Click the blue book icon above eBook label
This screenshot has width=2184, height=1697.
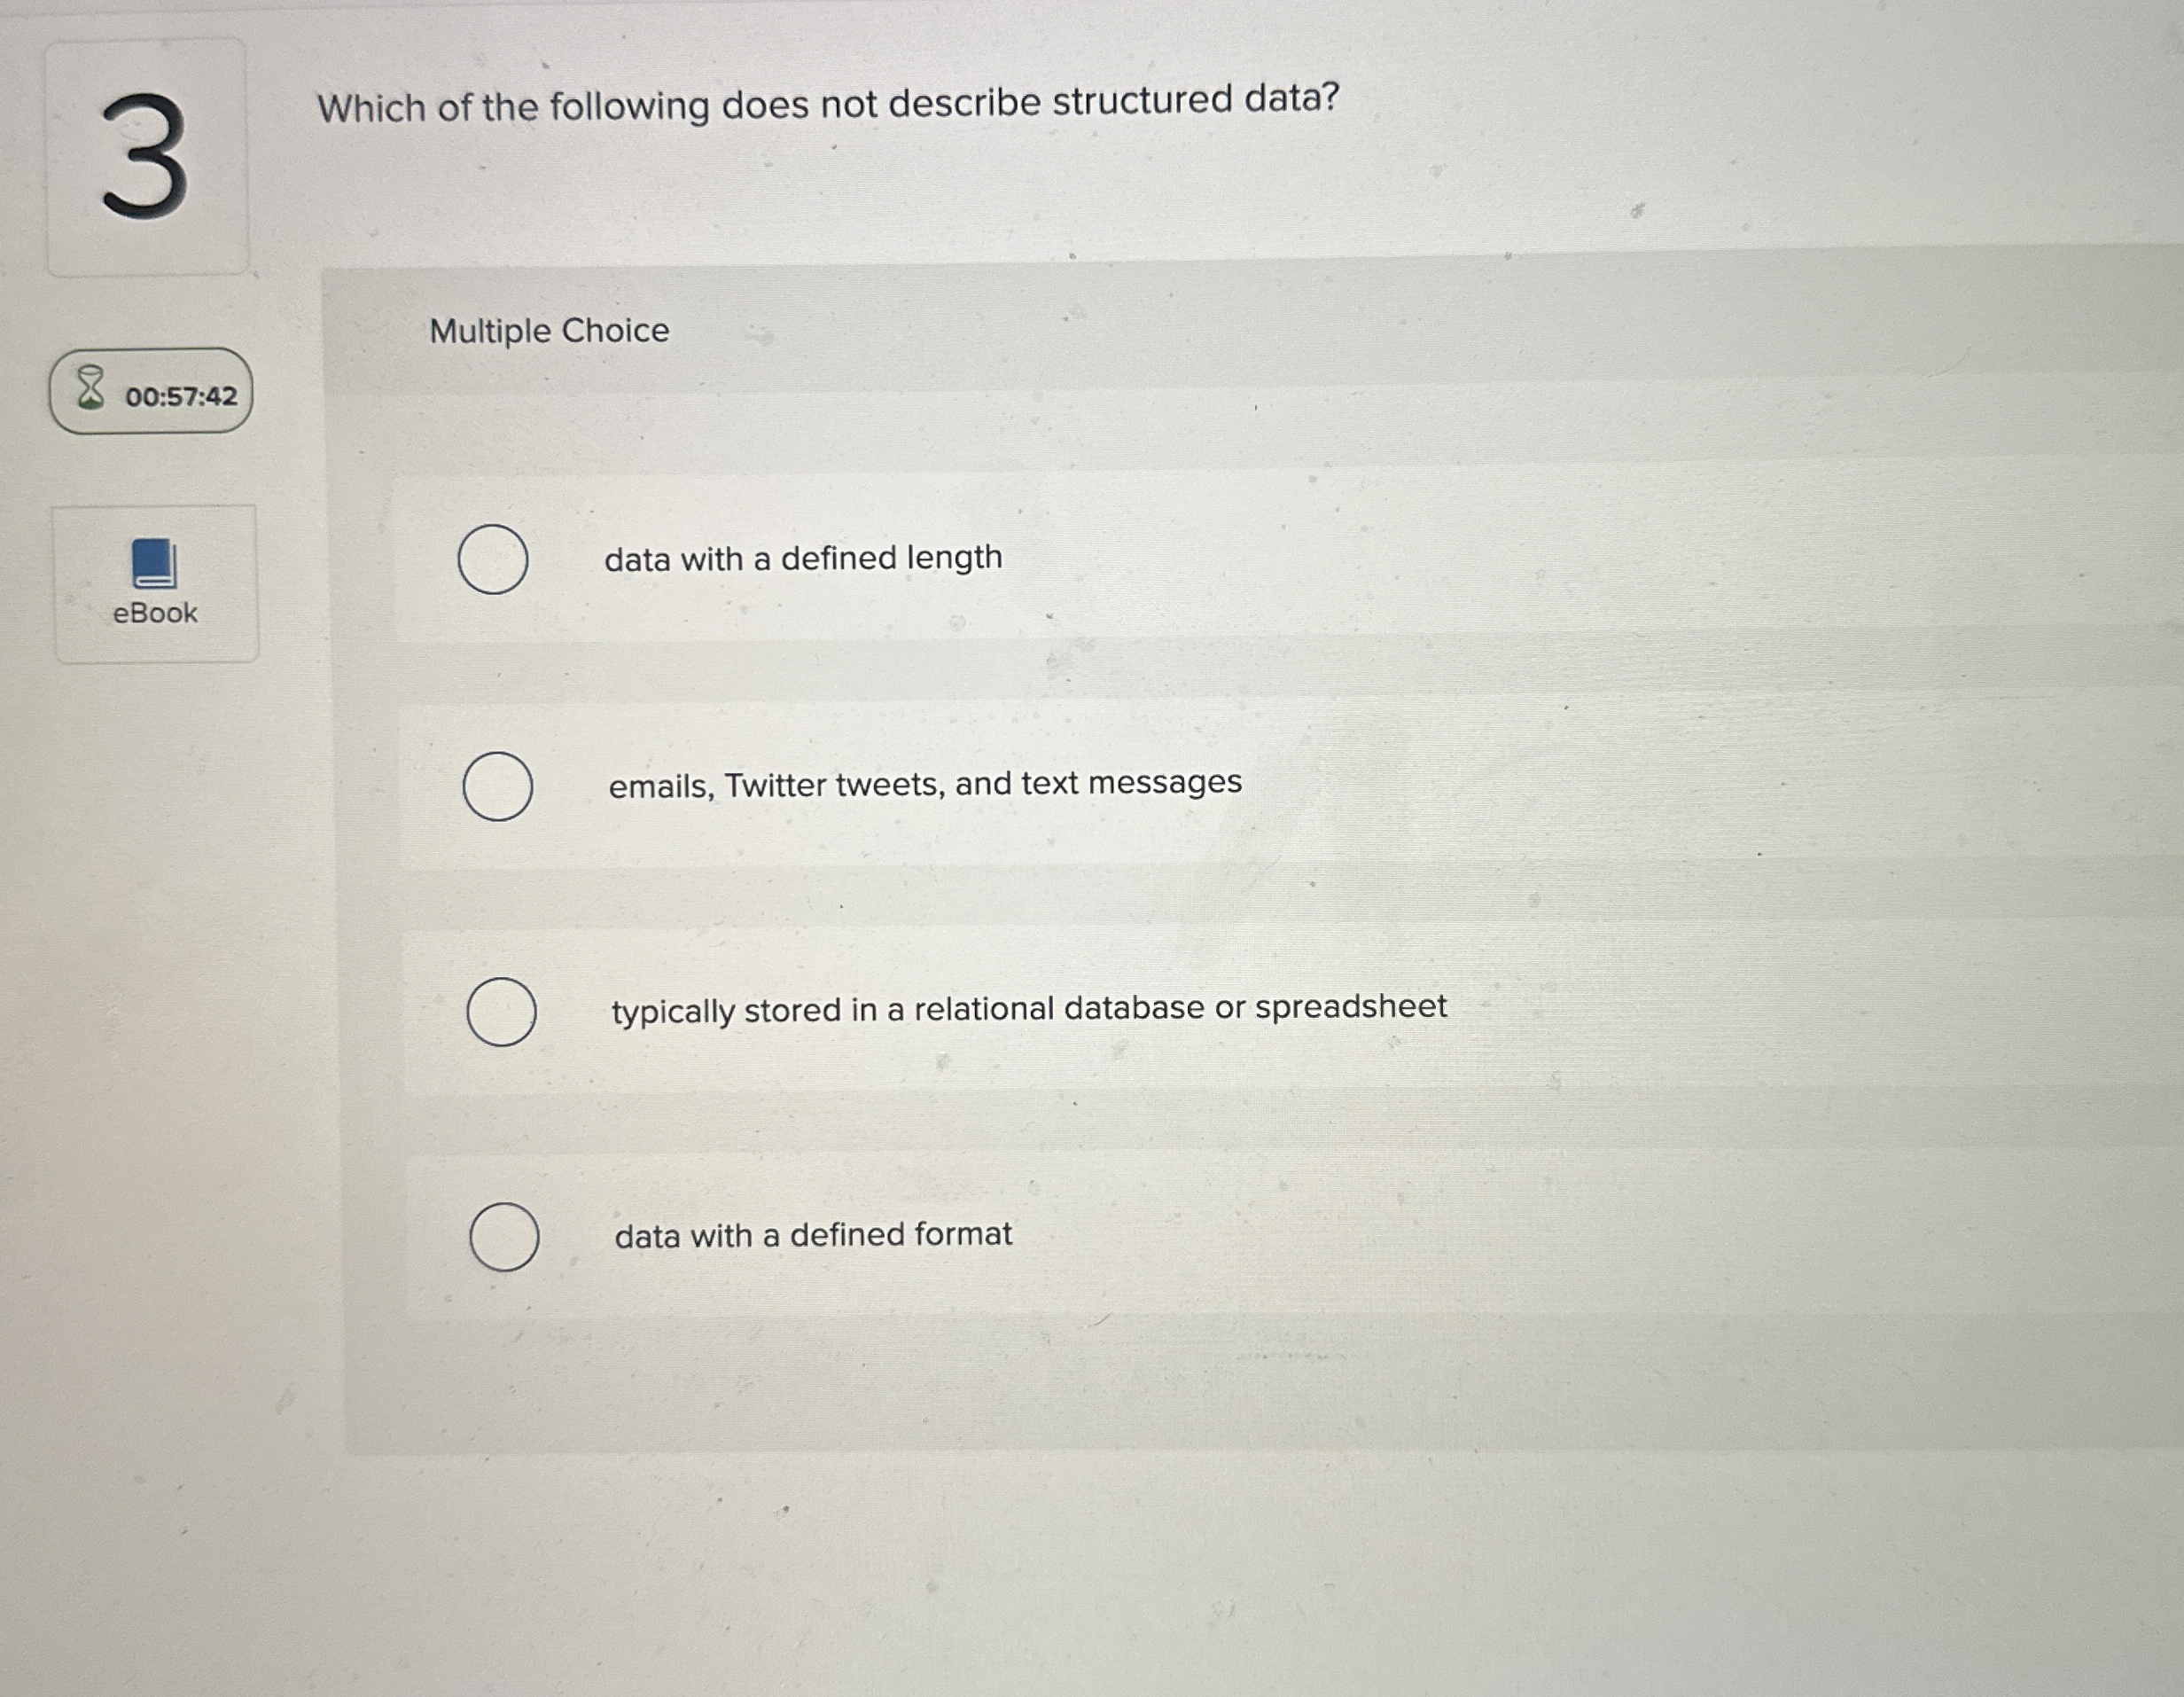click(153, 560)
